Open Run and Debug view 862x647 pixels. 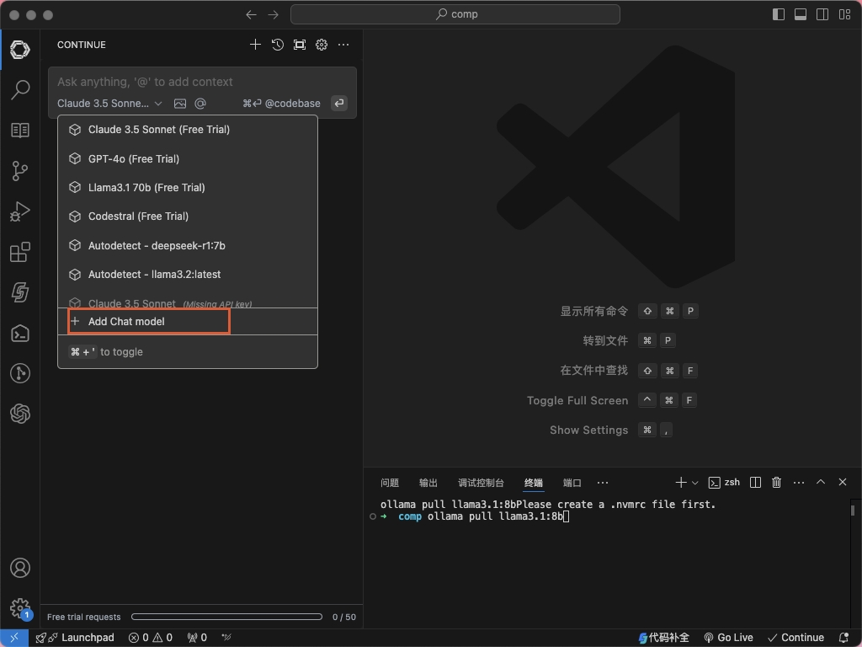(20, 211)
